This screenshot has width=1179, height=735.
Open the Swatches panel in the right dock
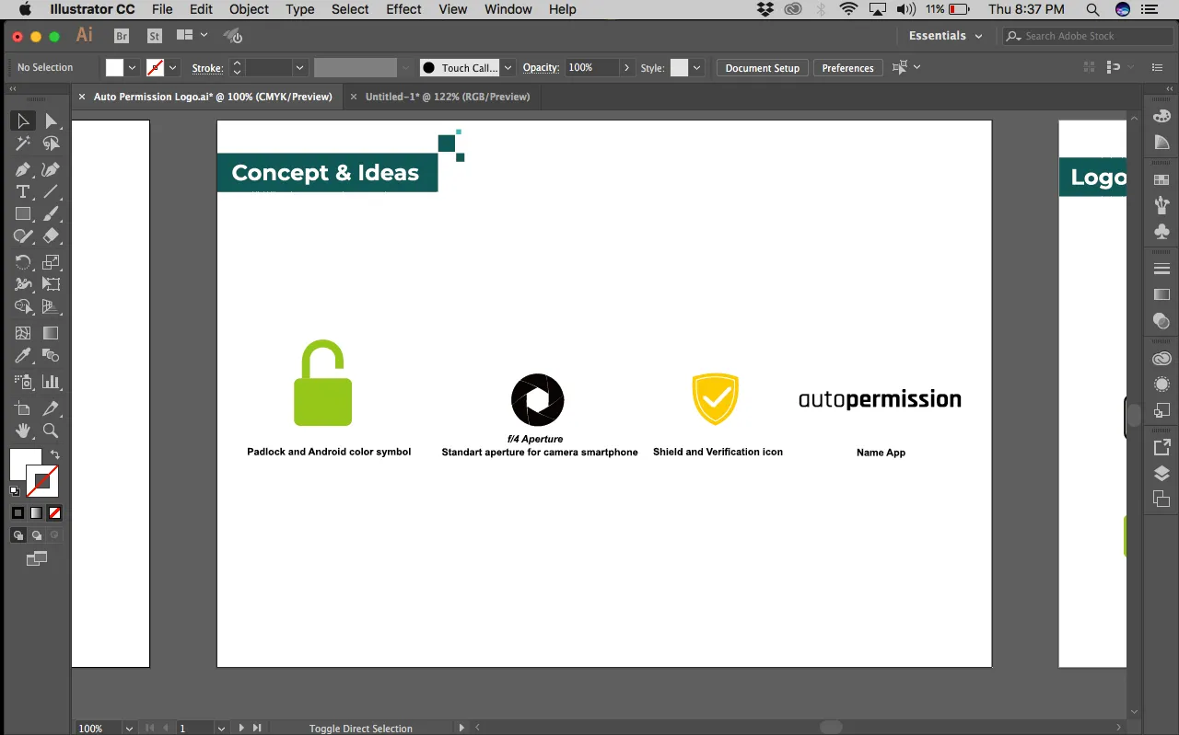coord(1161,180)
